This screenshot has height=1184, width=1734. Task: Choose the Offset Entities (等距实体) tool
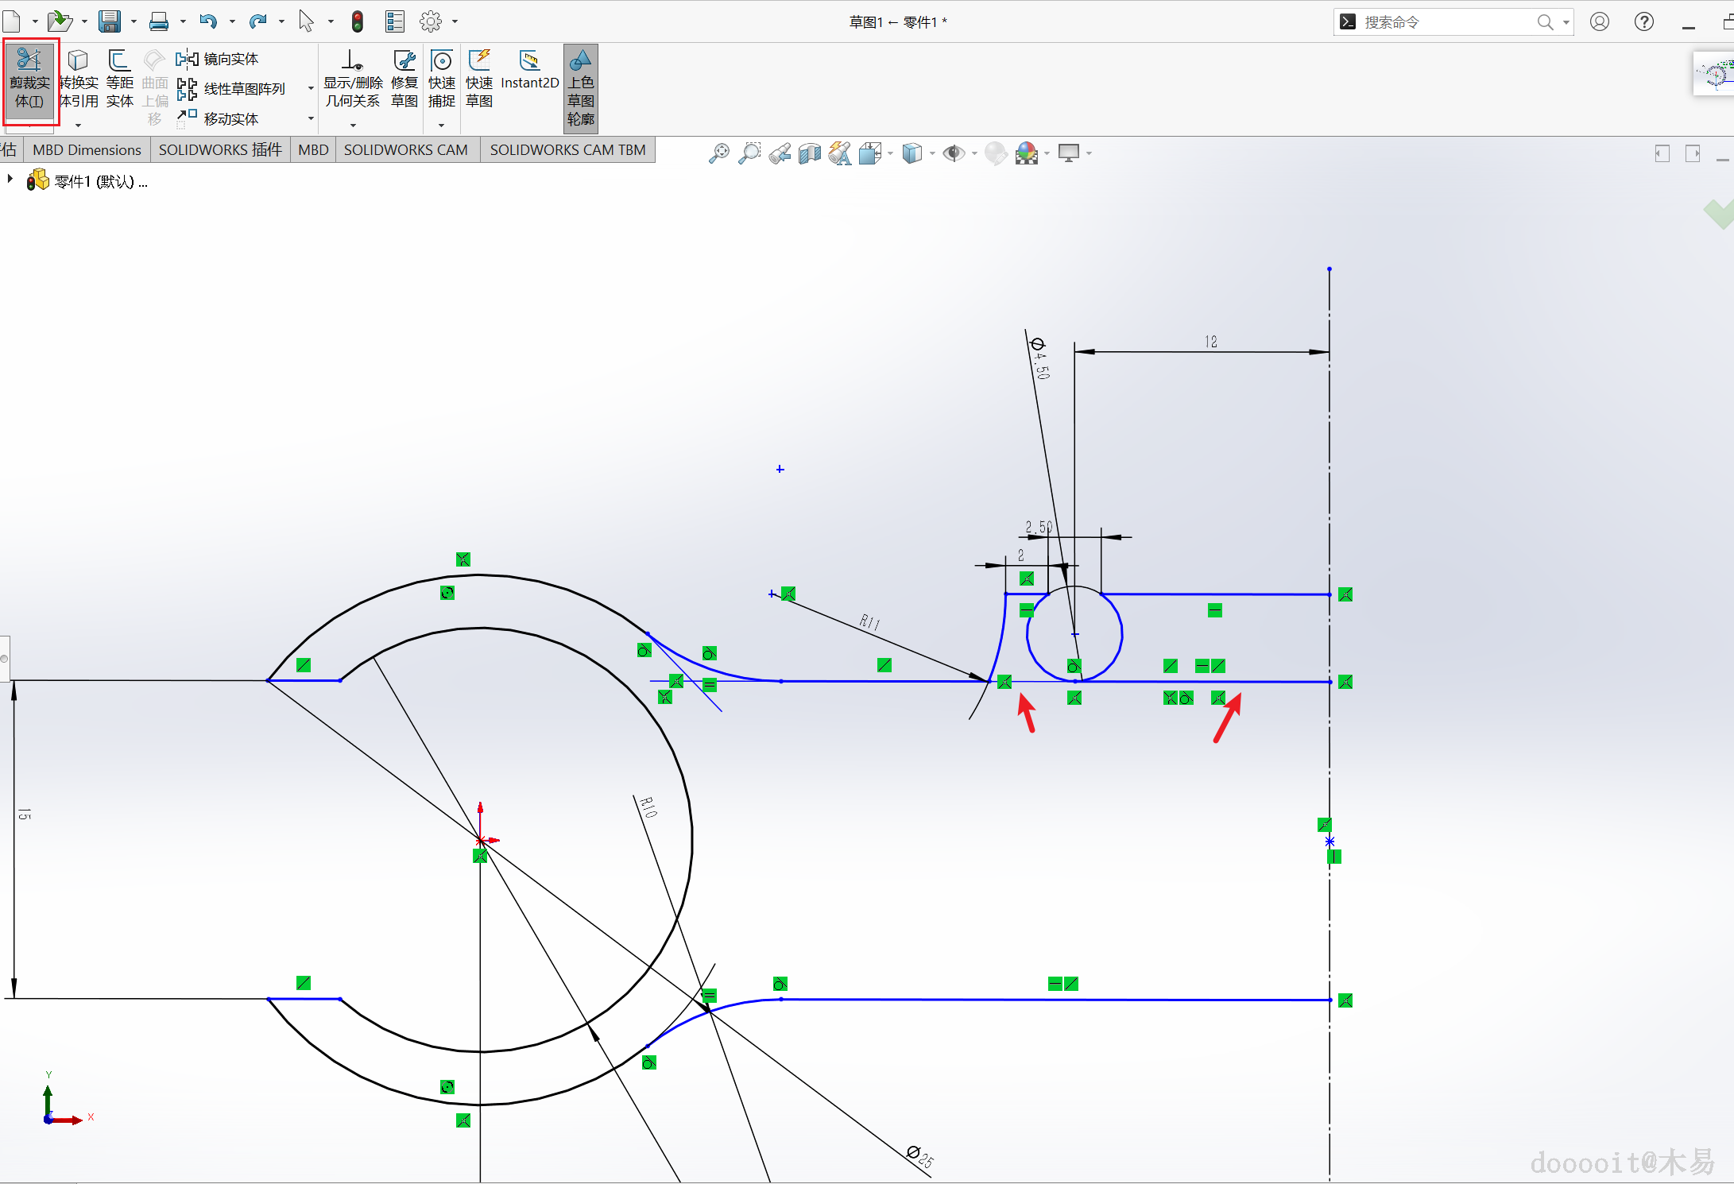point(119,79)
